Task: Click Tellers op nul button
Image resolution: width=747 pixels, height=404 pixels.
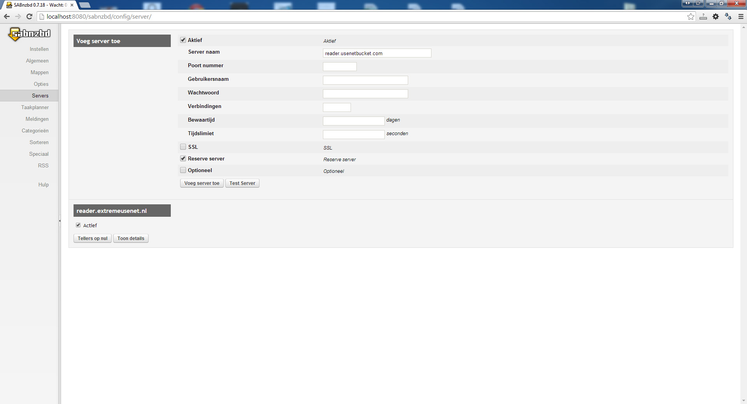Action: (93, 239)
